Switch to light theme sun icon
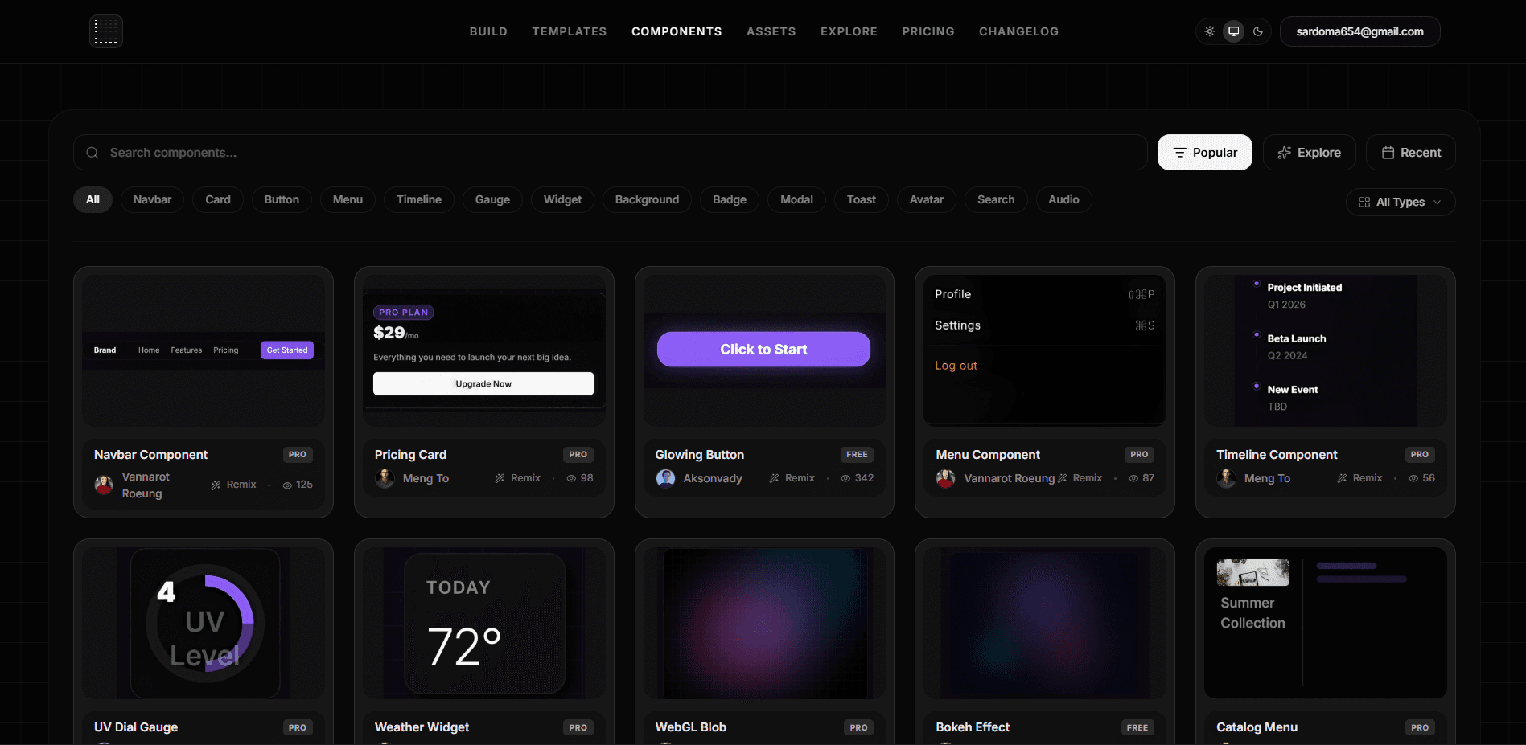 click(1209, 31)
